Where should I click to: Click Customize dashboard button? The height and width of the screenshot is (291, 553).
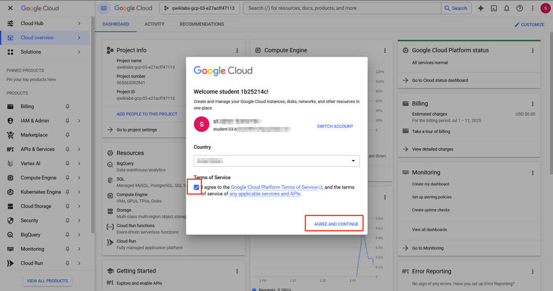(529, 25)
